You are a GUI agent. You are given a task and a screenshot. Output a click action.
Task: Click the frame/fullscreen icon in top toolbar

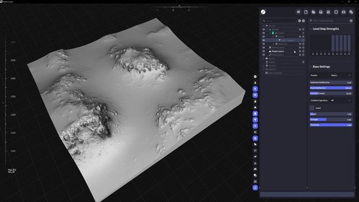(x=336, y=12)
